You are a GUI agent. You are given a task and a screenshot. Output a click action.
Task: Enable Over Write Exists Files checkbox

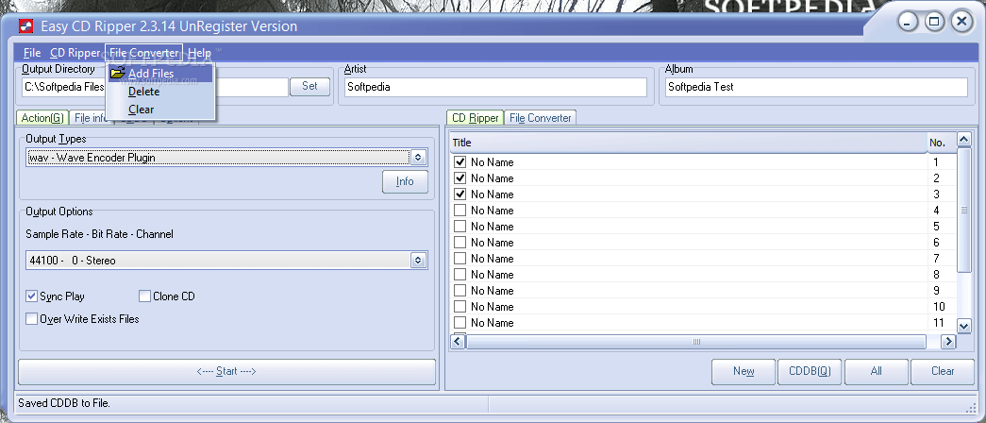click(31, 318)
